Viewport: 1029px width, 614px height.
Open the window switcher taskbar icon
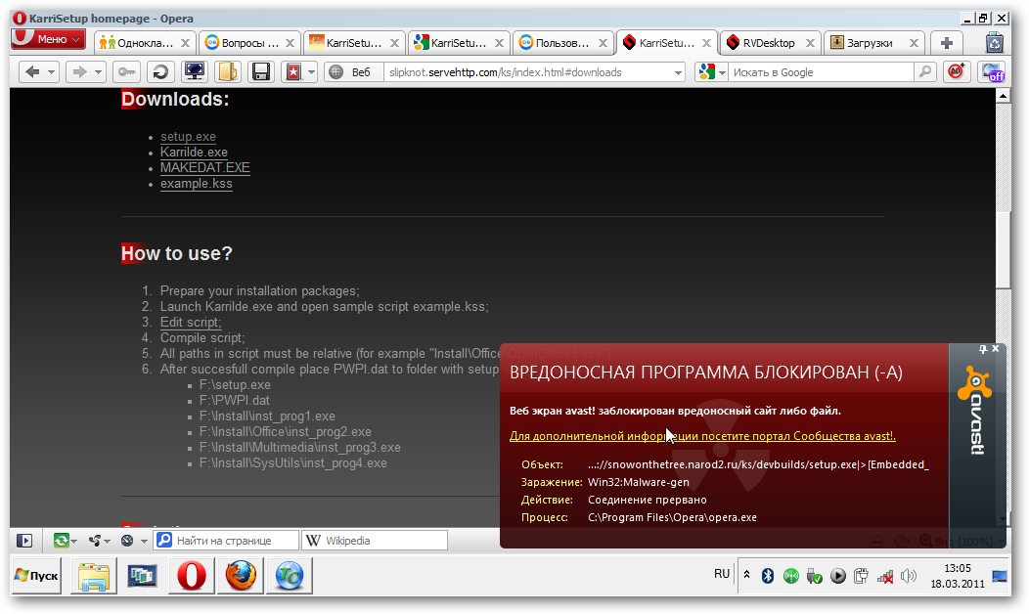[143, 576]
